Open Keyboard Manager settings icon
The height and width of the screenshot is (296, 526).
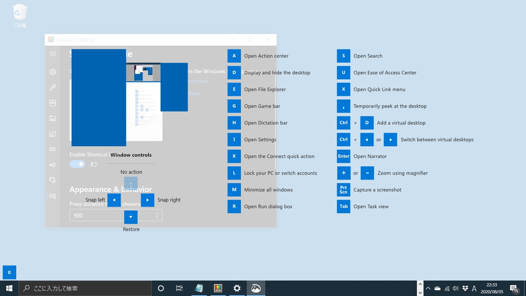point(53,149)
